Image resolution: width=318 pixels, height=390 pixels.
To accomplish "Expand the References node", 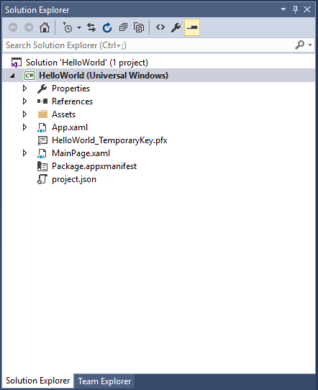I will click(24, 101).
